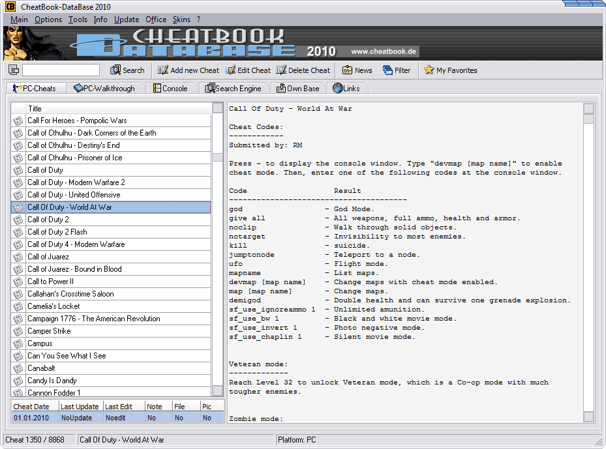Click cheat text scrollbar up arrow
606x449 pixels.
coord(588,108)
